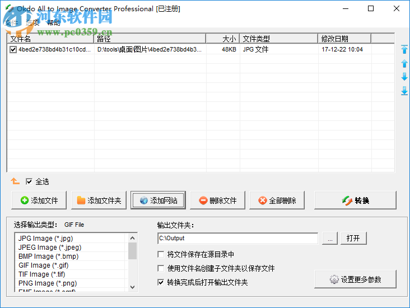Select PNG Image (*.png) output type
Image resolution: width=410 pixels, height=308 pixels.
(x=71, y=283)
